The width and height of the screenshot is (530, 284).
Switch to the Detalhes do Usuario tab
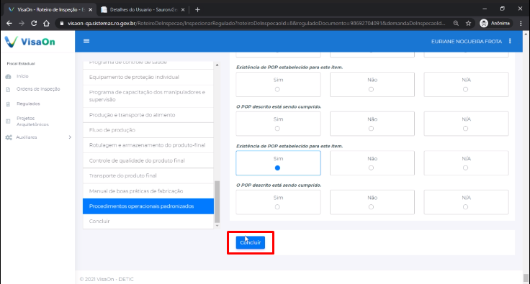(x=143, y=10)
